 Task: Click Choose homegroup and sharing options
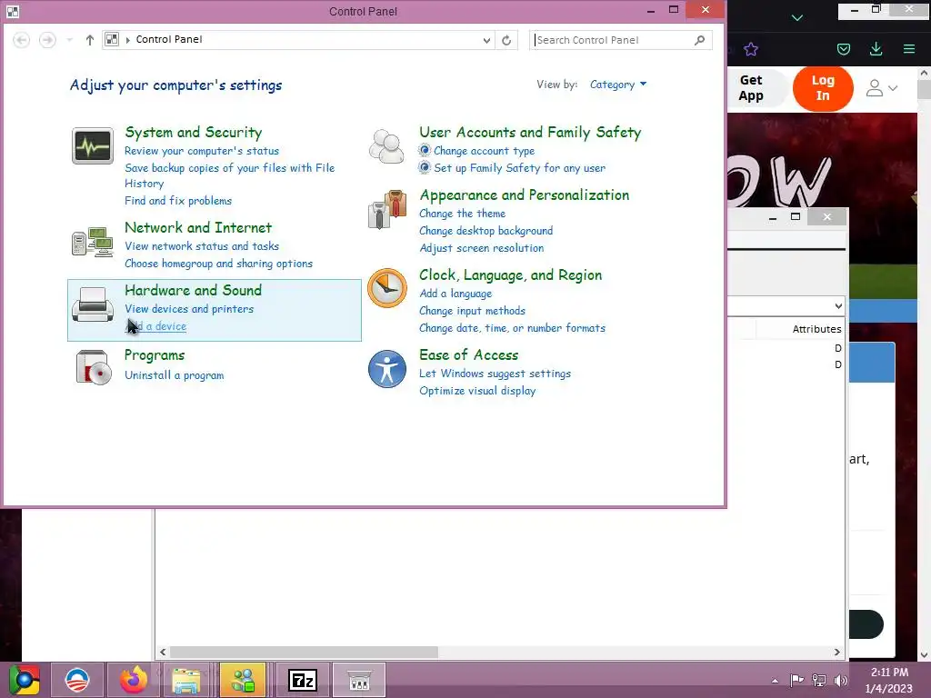[x=218, y=264]
